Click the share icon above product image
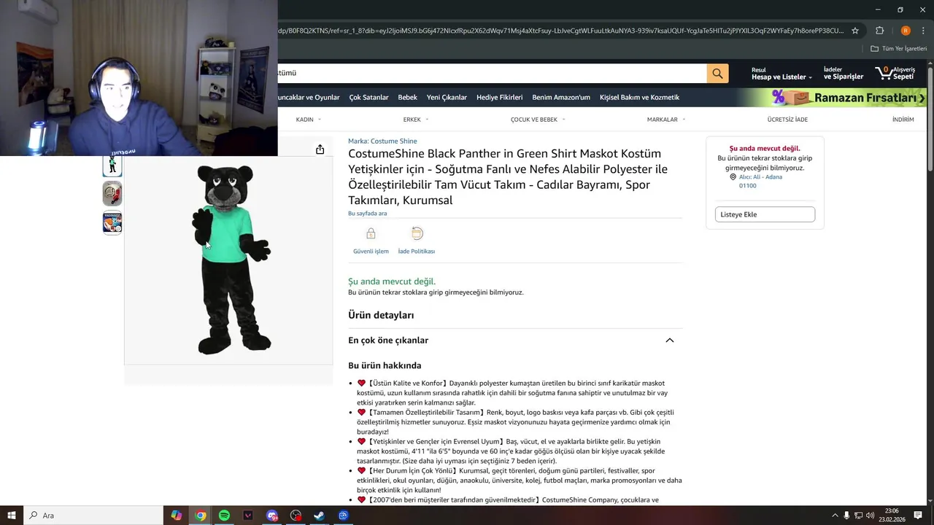Screen dimensions: 934x525 coord(320,149)
